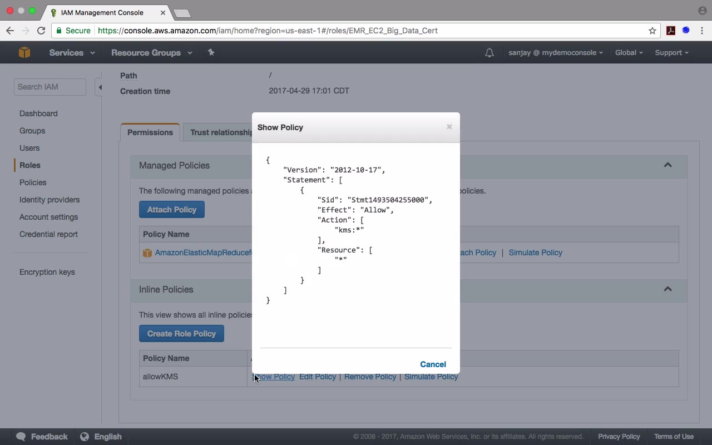Click the Sid "Stmt1493504255000" line
This screenshot has height=445, width=712.
(375, 200)
